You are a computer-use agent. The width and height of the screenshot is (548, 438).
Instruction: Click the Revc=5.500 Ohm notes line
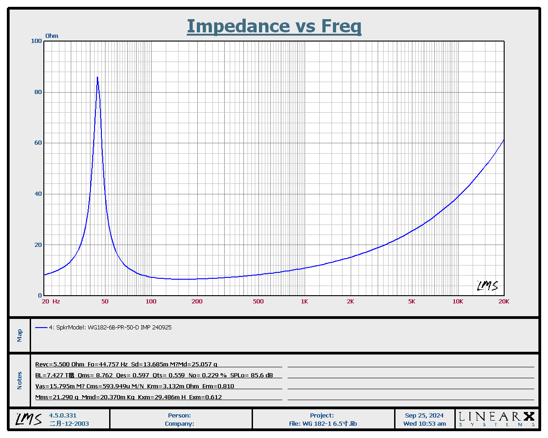tap(126, 364)
